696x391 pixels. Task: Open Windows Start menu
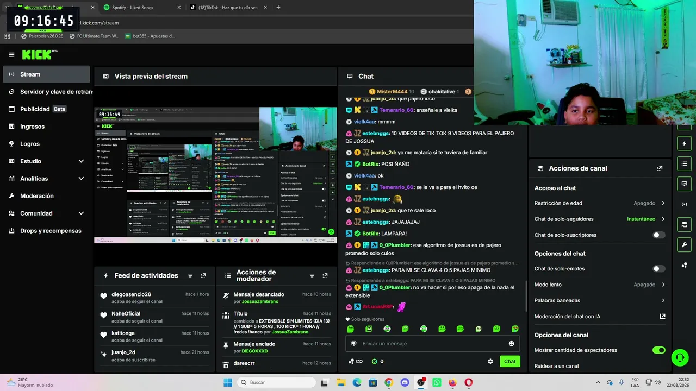pos(228,382)
